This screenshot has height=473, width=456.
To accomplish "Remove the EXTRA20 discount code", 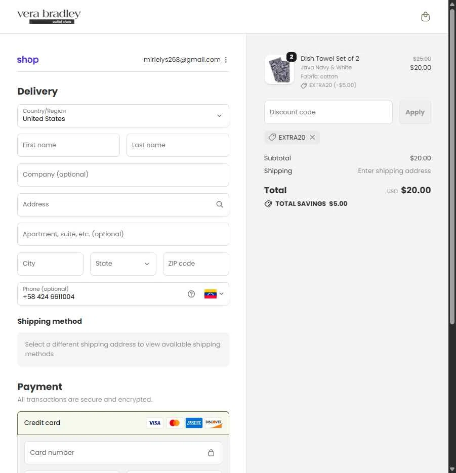I will tap(312, 138).
